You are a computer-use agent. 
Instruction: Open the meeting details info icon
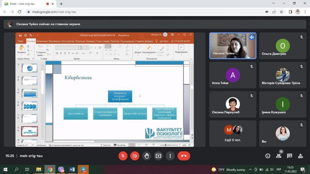coord(268,156)
